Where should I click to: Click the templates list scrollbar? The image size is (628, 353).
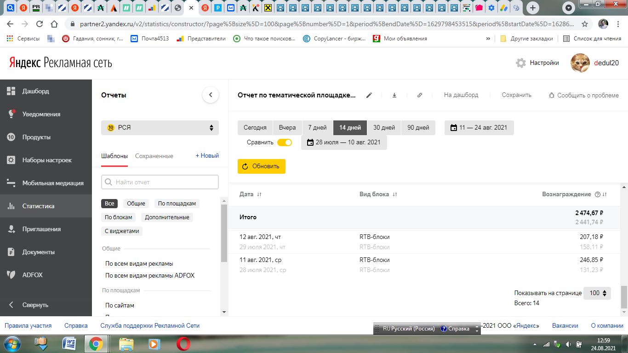(224, 233)
